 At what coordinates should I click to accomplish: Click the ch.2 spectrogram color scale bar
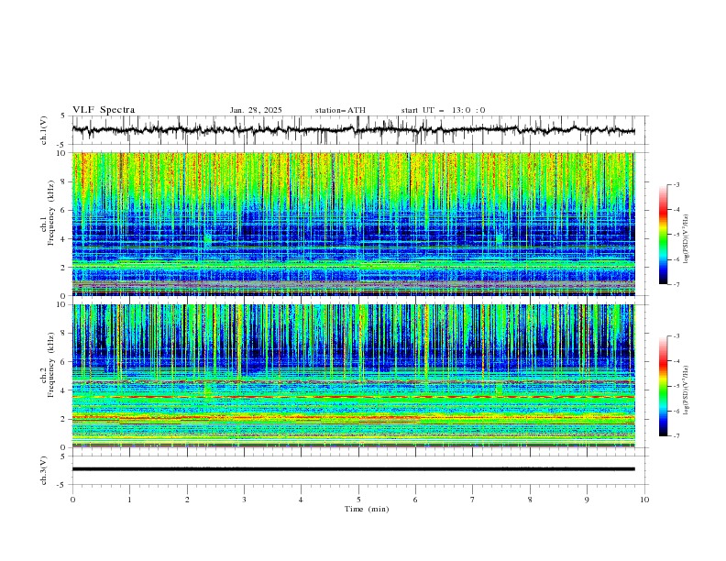[x=663, y=386]
